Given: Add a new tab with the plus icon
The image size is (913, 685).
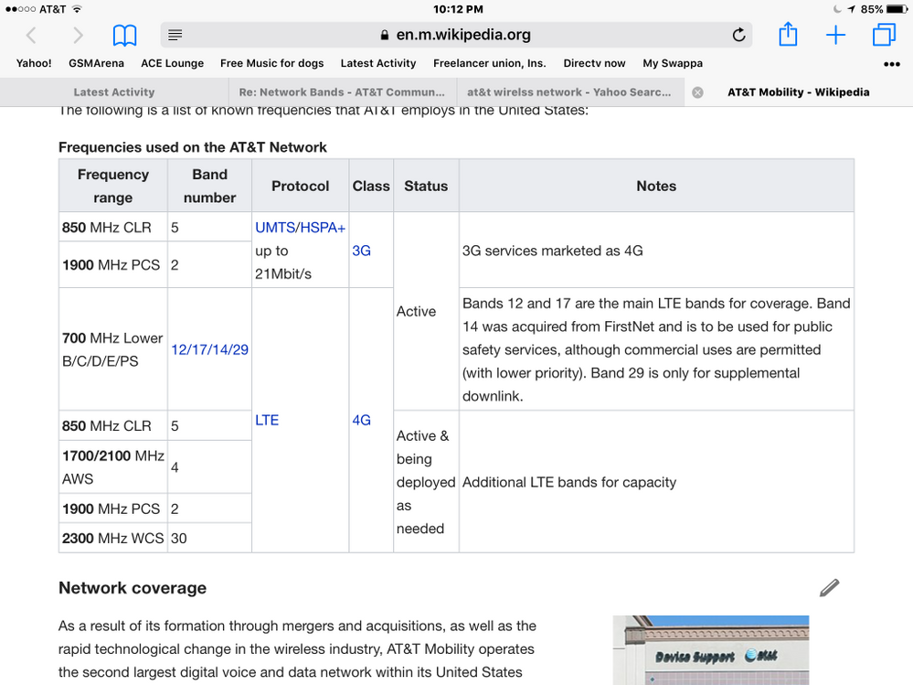Looking at the screenshot, I should (x=835, y=36).
